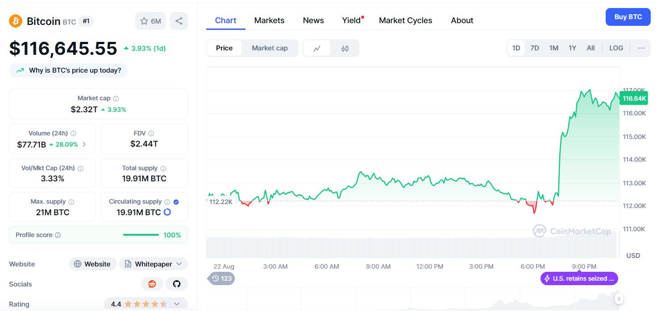
Task: Click the $116,645.55 price text
Action: tap(63, 48)
